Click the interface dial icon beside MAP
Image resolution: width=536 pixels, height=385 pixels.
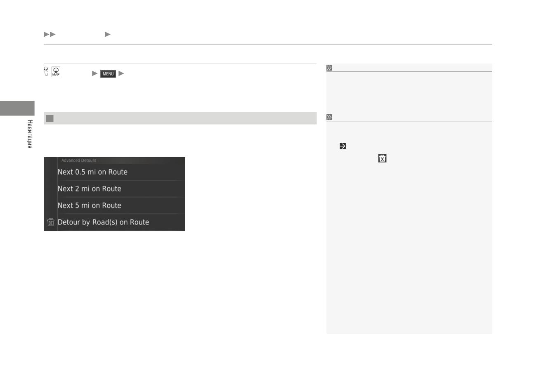pyautogui.click(x=46, y=72)
